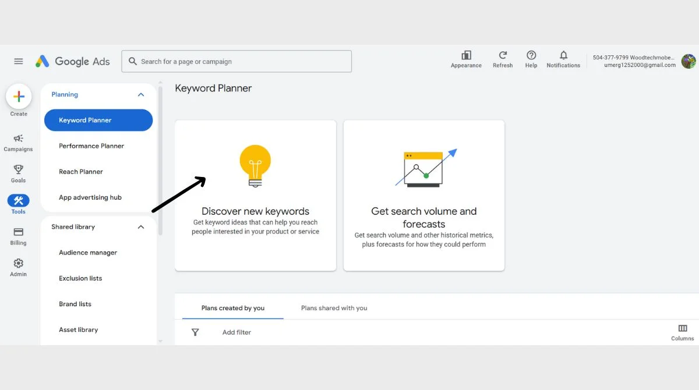Select Tools in the left rail

pyautogui.click(x=19, y=204)
